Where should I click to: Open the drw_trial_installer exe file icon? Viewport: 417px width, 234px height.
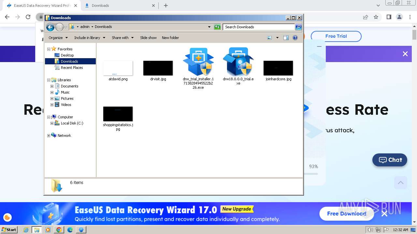[198, 62]
